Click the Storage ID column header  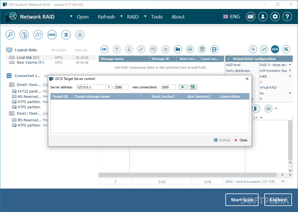(x=163, y=59)
